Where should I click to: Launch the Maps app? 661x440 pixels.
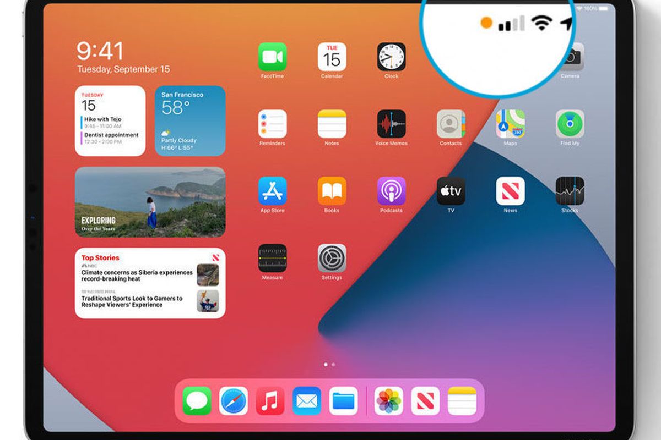(x=511, y=124)
